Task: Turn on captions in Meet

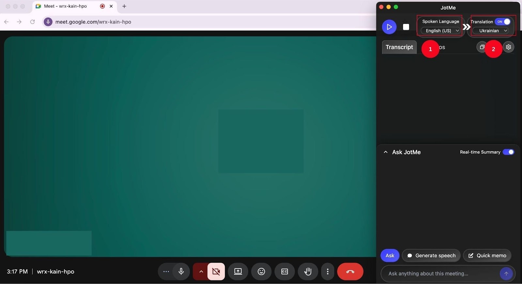Action: coord(284,272)
